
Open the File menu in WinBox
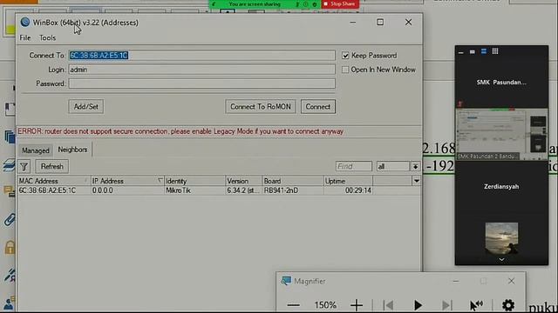[25, 37]
